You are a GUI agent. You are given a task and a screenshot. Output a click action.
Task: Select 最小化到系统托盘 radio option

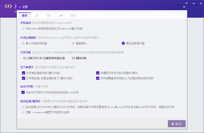coord(23,43)
